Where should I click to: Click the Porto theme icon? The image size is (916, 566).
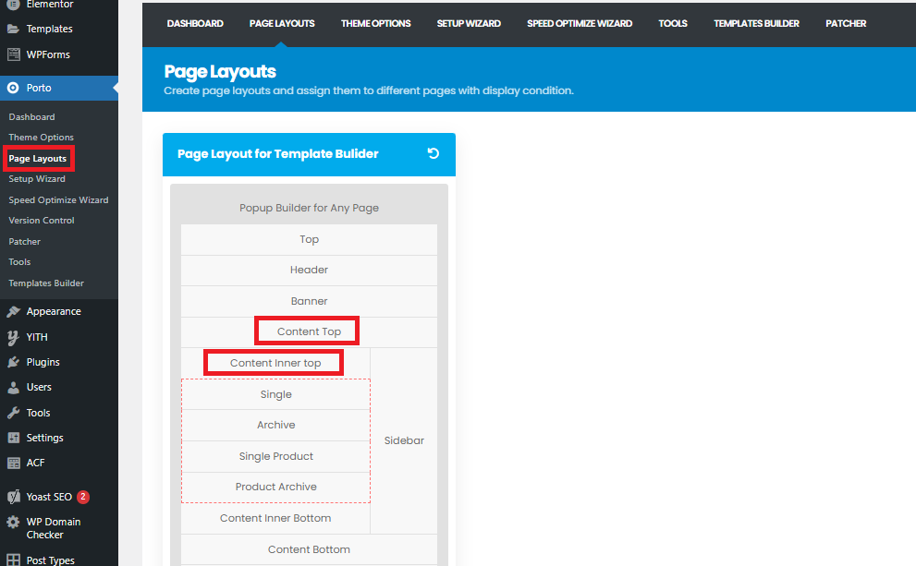pyautogui.click(x=13, y=88)
